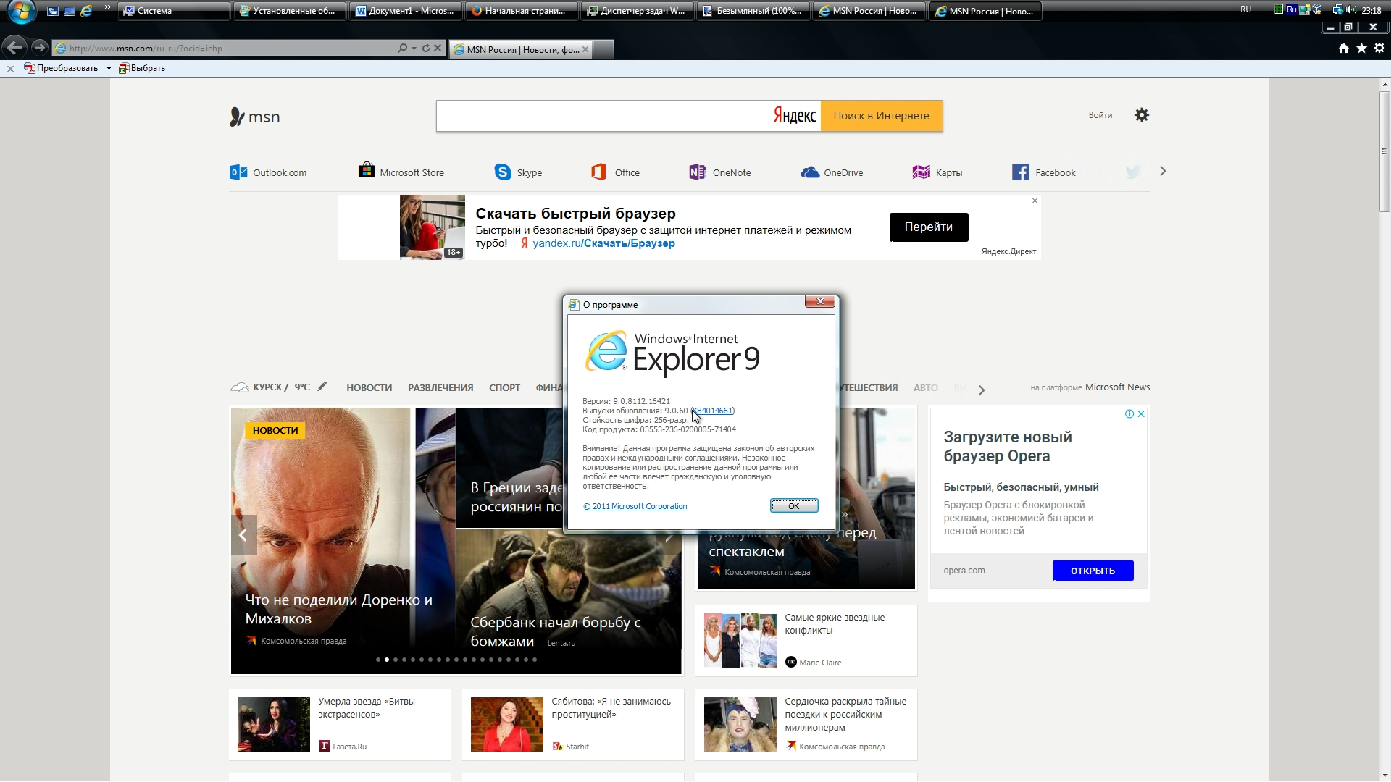
Task: Open Favorites with the star icon
Action: click(x=1361, y=49)
